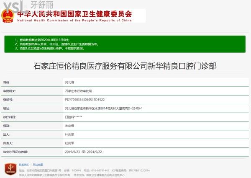Click the English subtitle National Health Commission

pyautogui.click(x=74, y=21)
